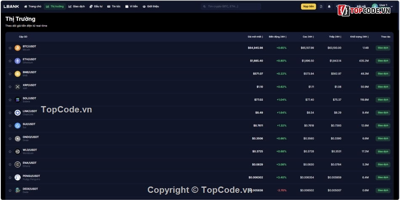This screenshot has width=400, height=200.
Task: Open the Tin tức nav item
Action: 114,7
